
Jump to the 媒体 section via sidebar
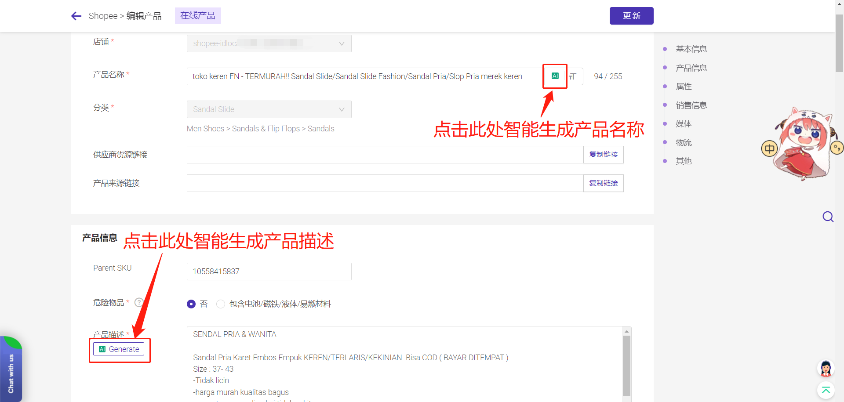683,124
